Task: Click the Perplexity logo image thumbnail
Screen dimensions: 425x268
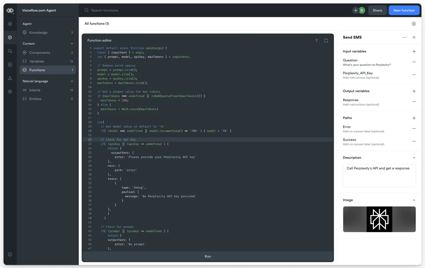Action: coord(379,219)
